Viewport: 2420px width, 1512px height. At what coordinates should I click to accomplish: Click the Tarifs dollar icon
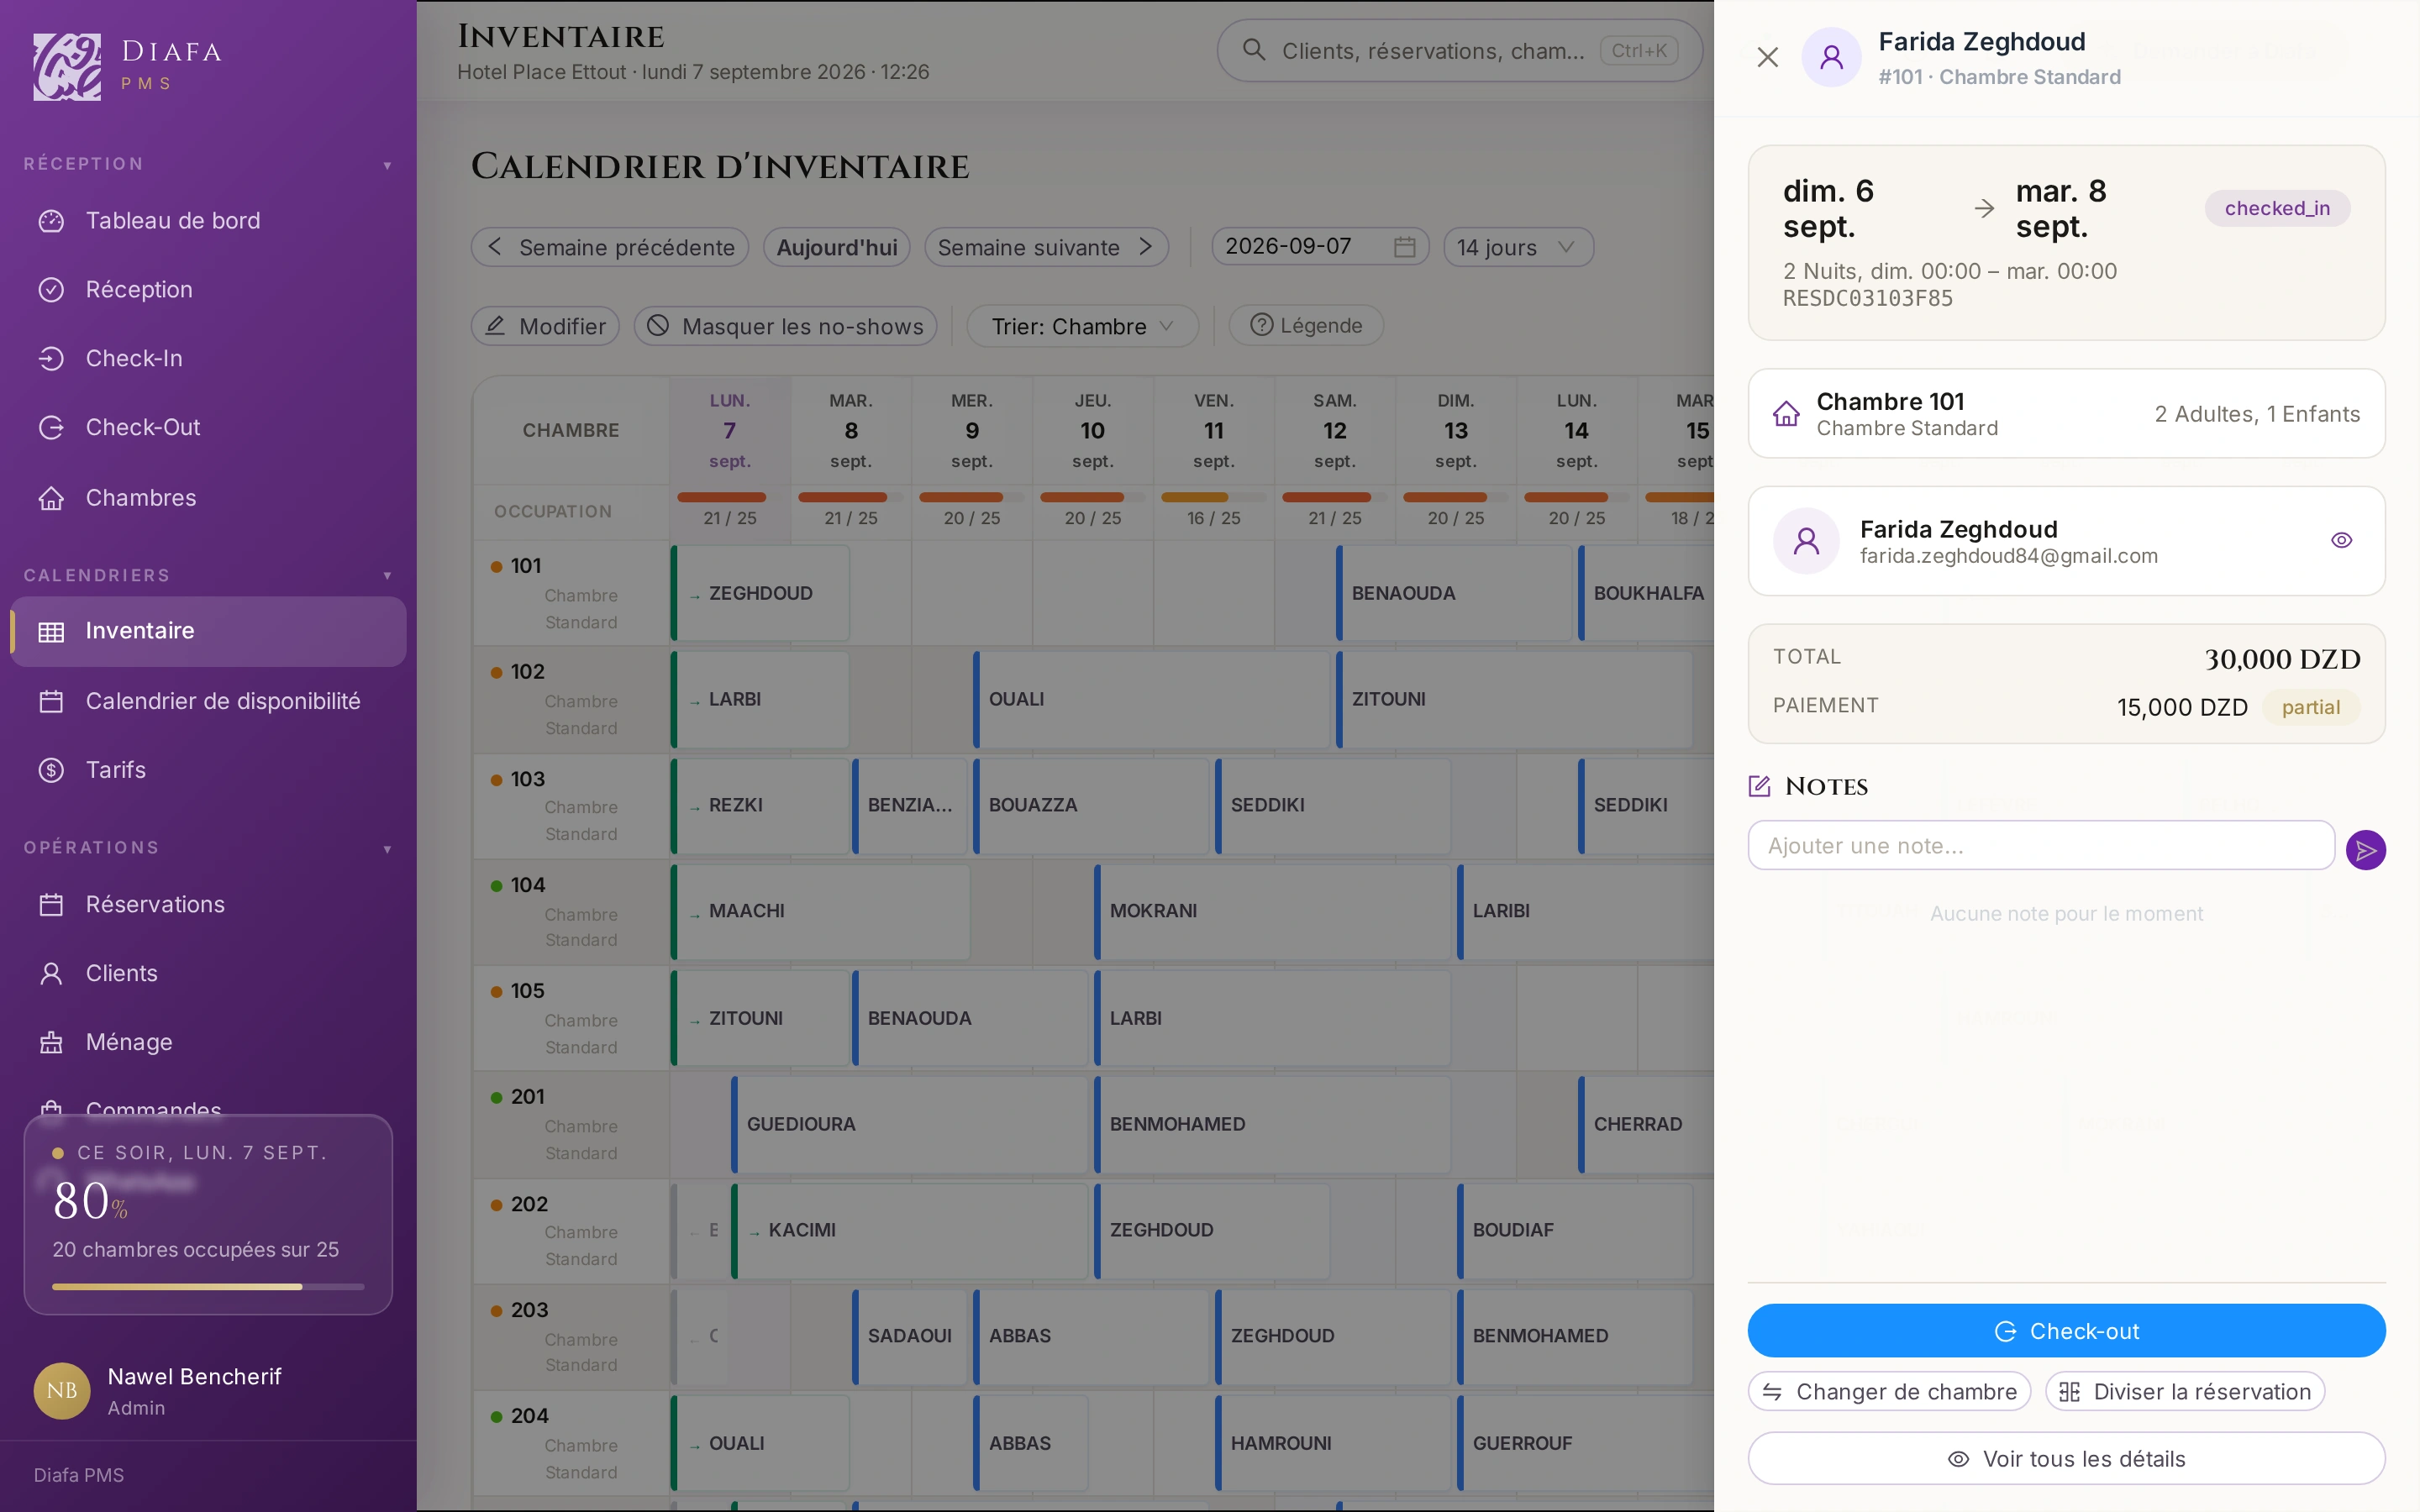click(51, 770)
